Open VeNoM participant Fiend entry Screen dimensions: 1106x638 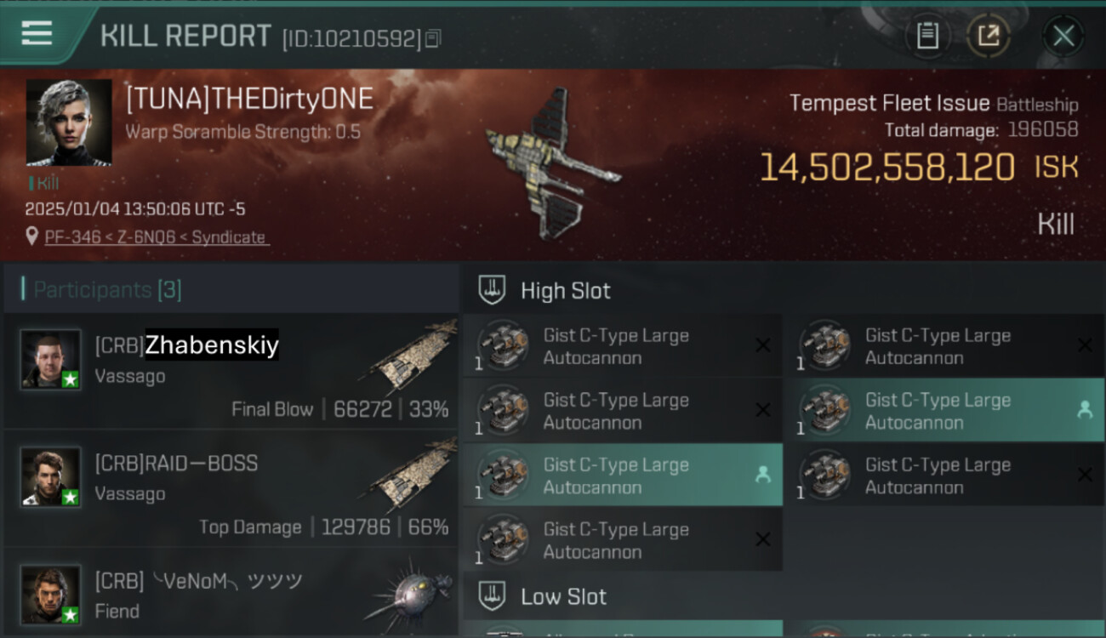pos(231,595)
